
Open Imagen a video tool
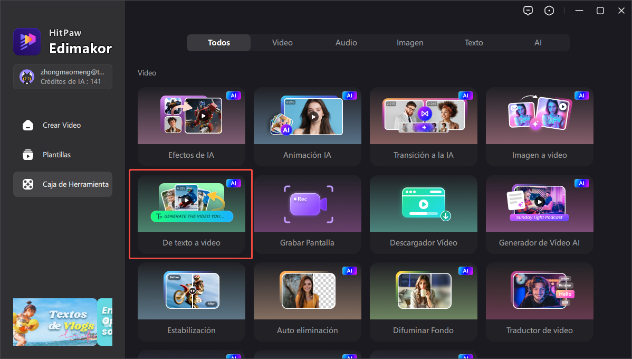pos(540,127)
